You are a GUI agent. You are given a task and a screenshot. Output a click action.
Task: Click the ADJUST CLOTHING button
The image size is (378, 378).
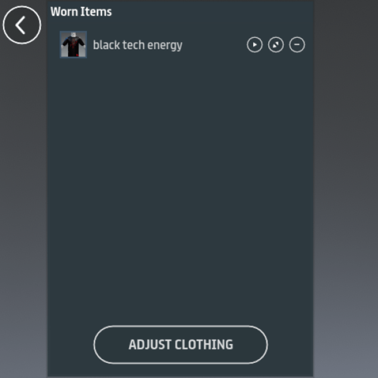click(180, 344)
